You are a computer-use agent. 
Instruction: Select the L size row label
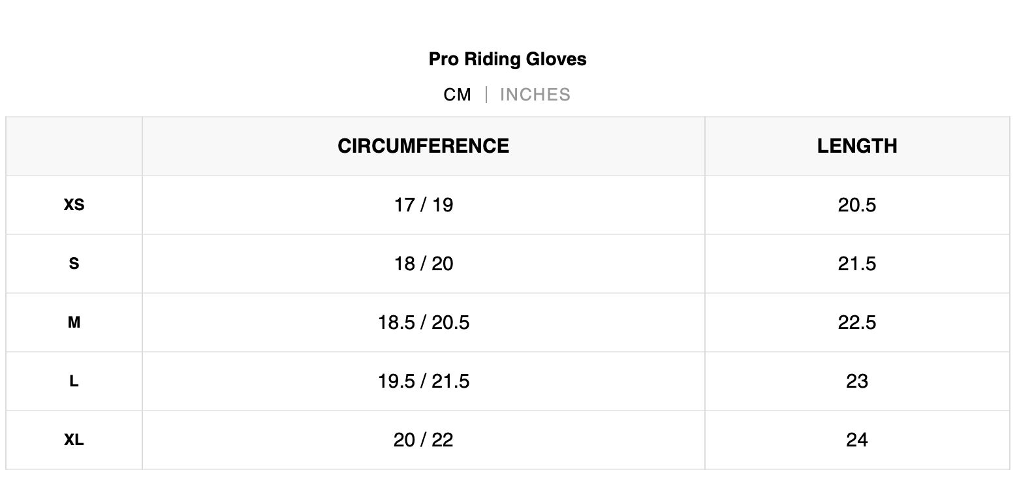click(x=74, y=381)
